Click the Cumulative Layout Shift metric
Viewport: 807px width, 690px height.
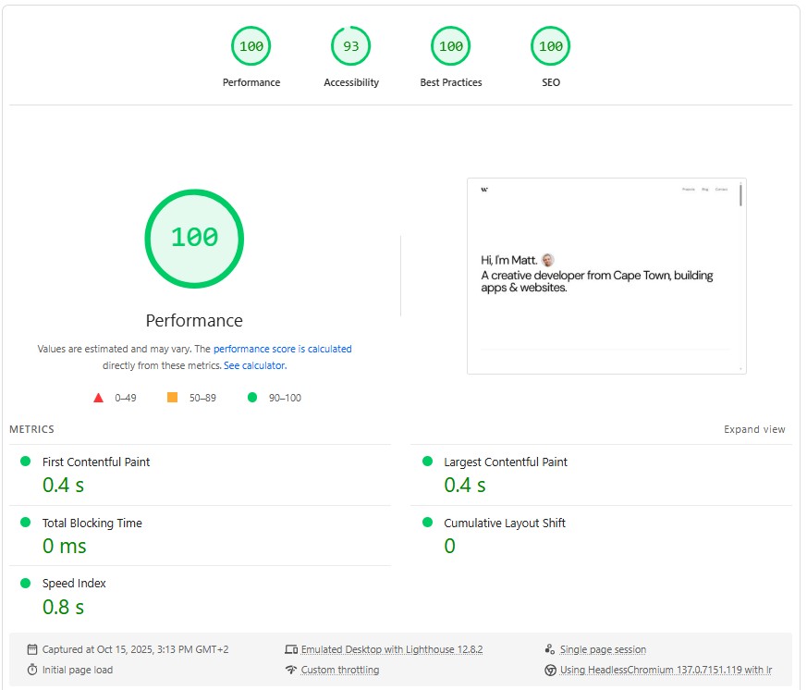pos(505,523)
